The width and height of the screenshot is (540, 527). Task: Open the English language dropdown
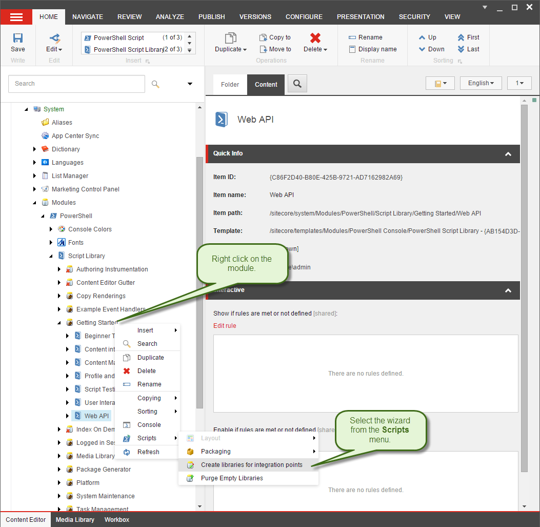click(481, 83)
